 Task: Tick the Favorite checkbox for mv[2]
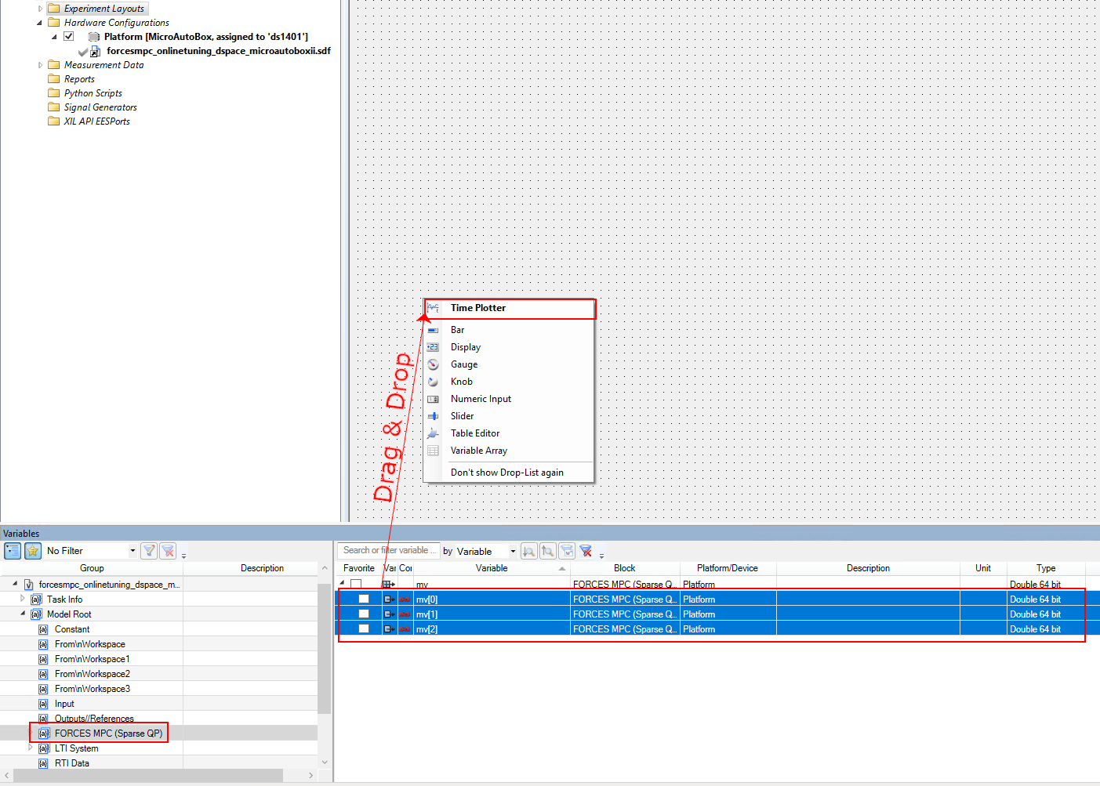(364, 629)
